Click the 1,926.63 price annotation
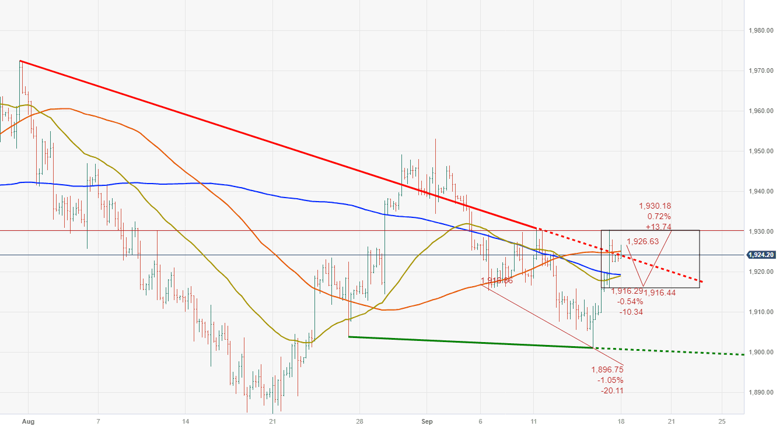 [643, 241]
